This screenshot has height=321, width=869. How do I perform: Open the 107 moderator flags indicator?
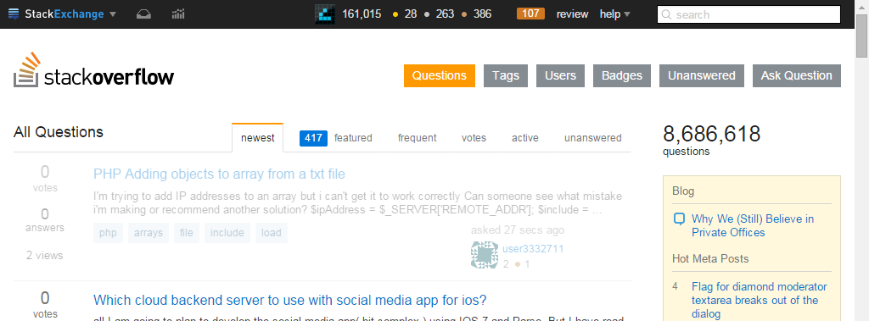(530, 14)
